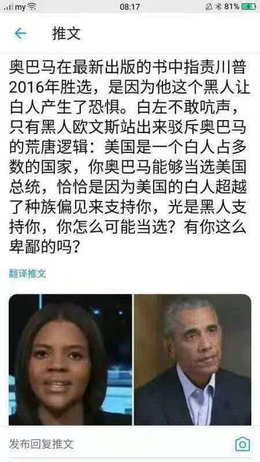This screenshot has width=260, height=462.
Task: Tap the Wi-Fi status icon
Action: coord(32,7)
